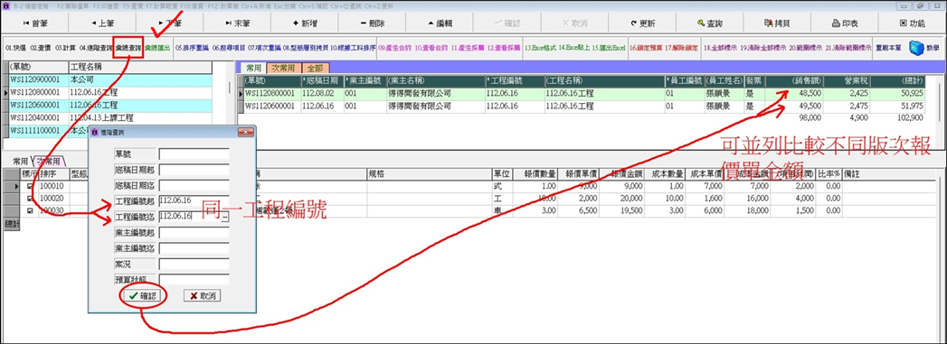Open 彙總查詢 summary query
The image size is (947, 344).
pos(128,48)
